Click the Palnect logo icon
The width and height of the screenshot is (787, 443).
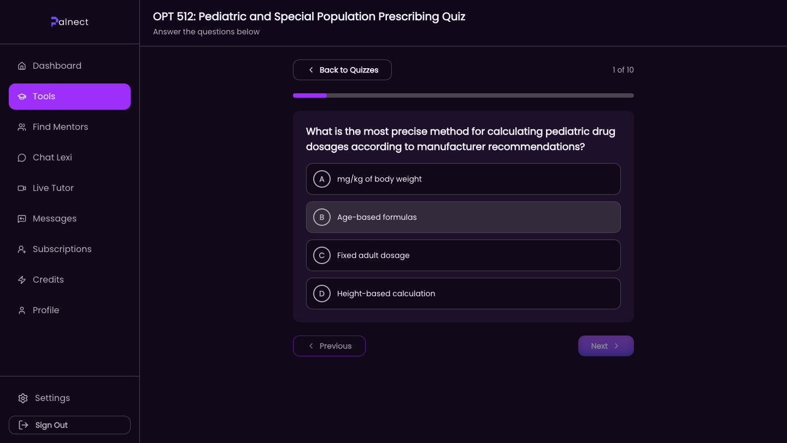click(54, 22)
